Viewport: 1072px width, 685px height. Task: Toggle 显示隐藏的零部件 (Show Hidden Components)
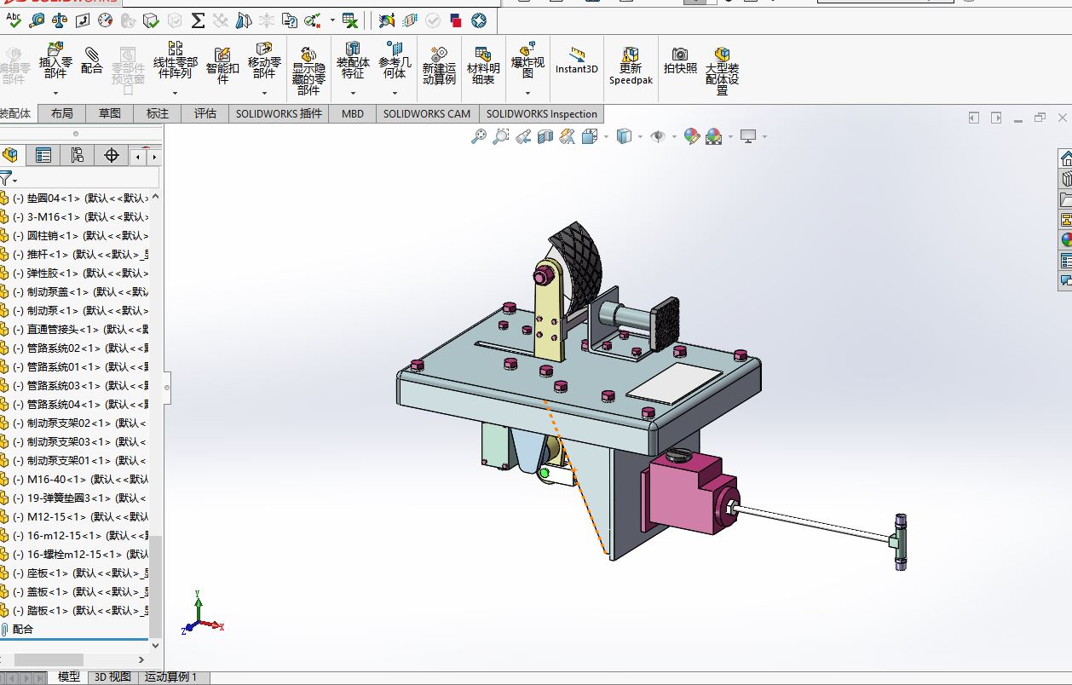click(308, 70)
